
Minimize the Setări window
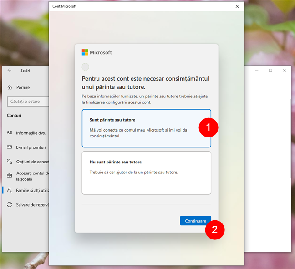[x=256, y=71]
